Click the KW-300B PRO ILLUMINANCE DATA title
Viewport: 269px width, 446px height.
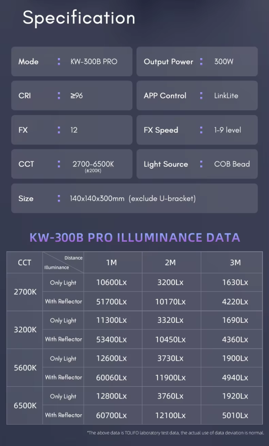[x=135, y=237]
